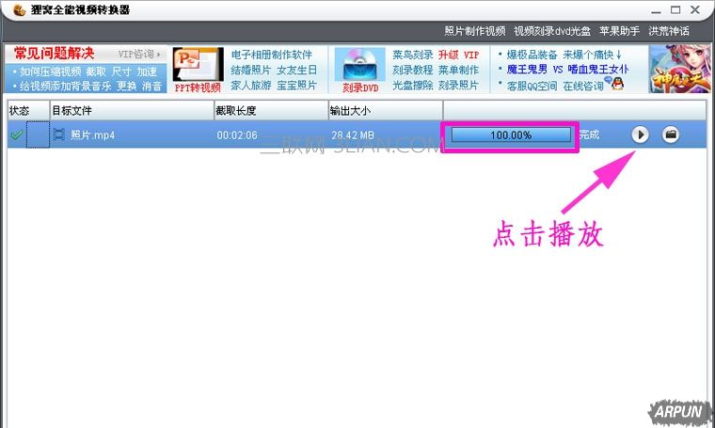Open 家人旅游 link
Screen dimensions: 715x428
pos(251,86)
